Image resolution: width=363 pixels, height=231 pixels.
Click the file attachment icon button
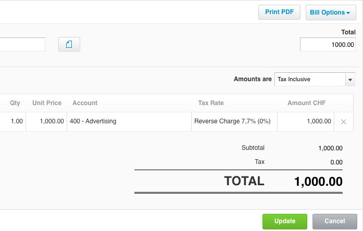(x=69, y=44)
